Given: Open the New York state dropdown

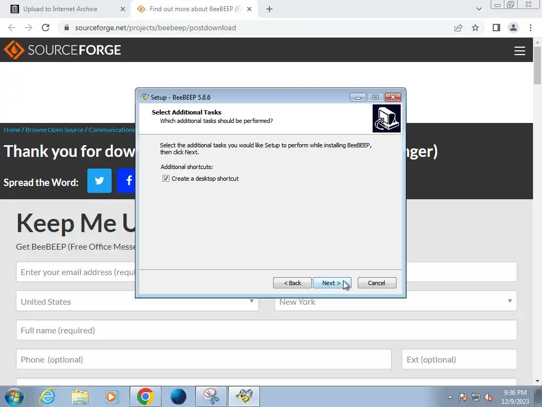Looking at the screenshot, I should [x=396, y=301].
